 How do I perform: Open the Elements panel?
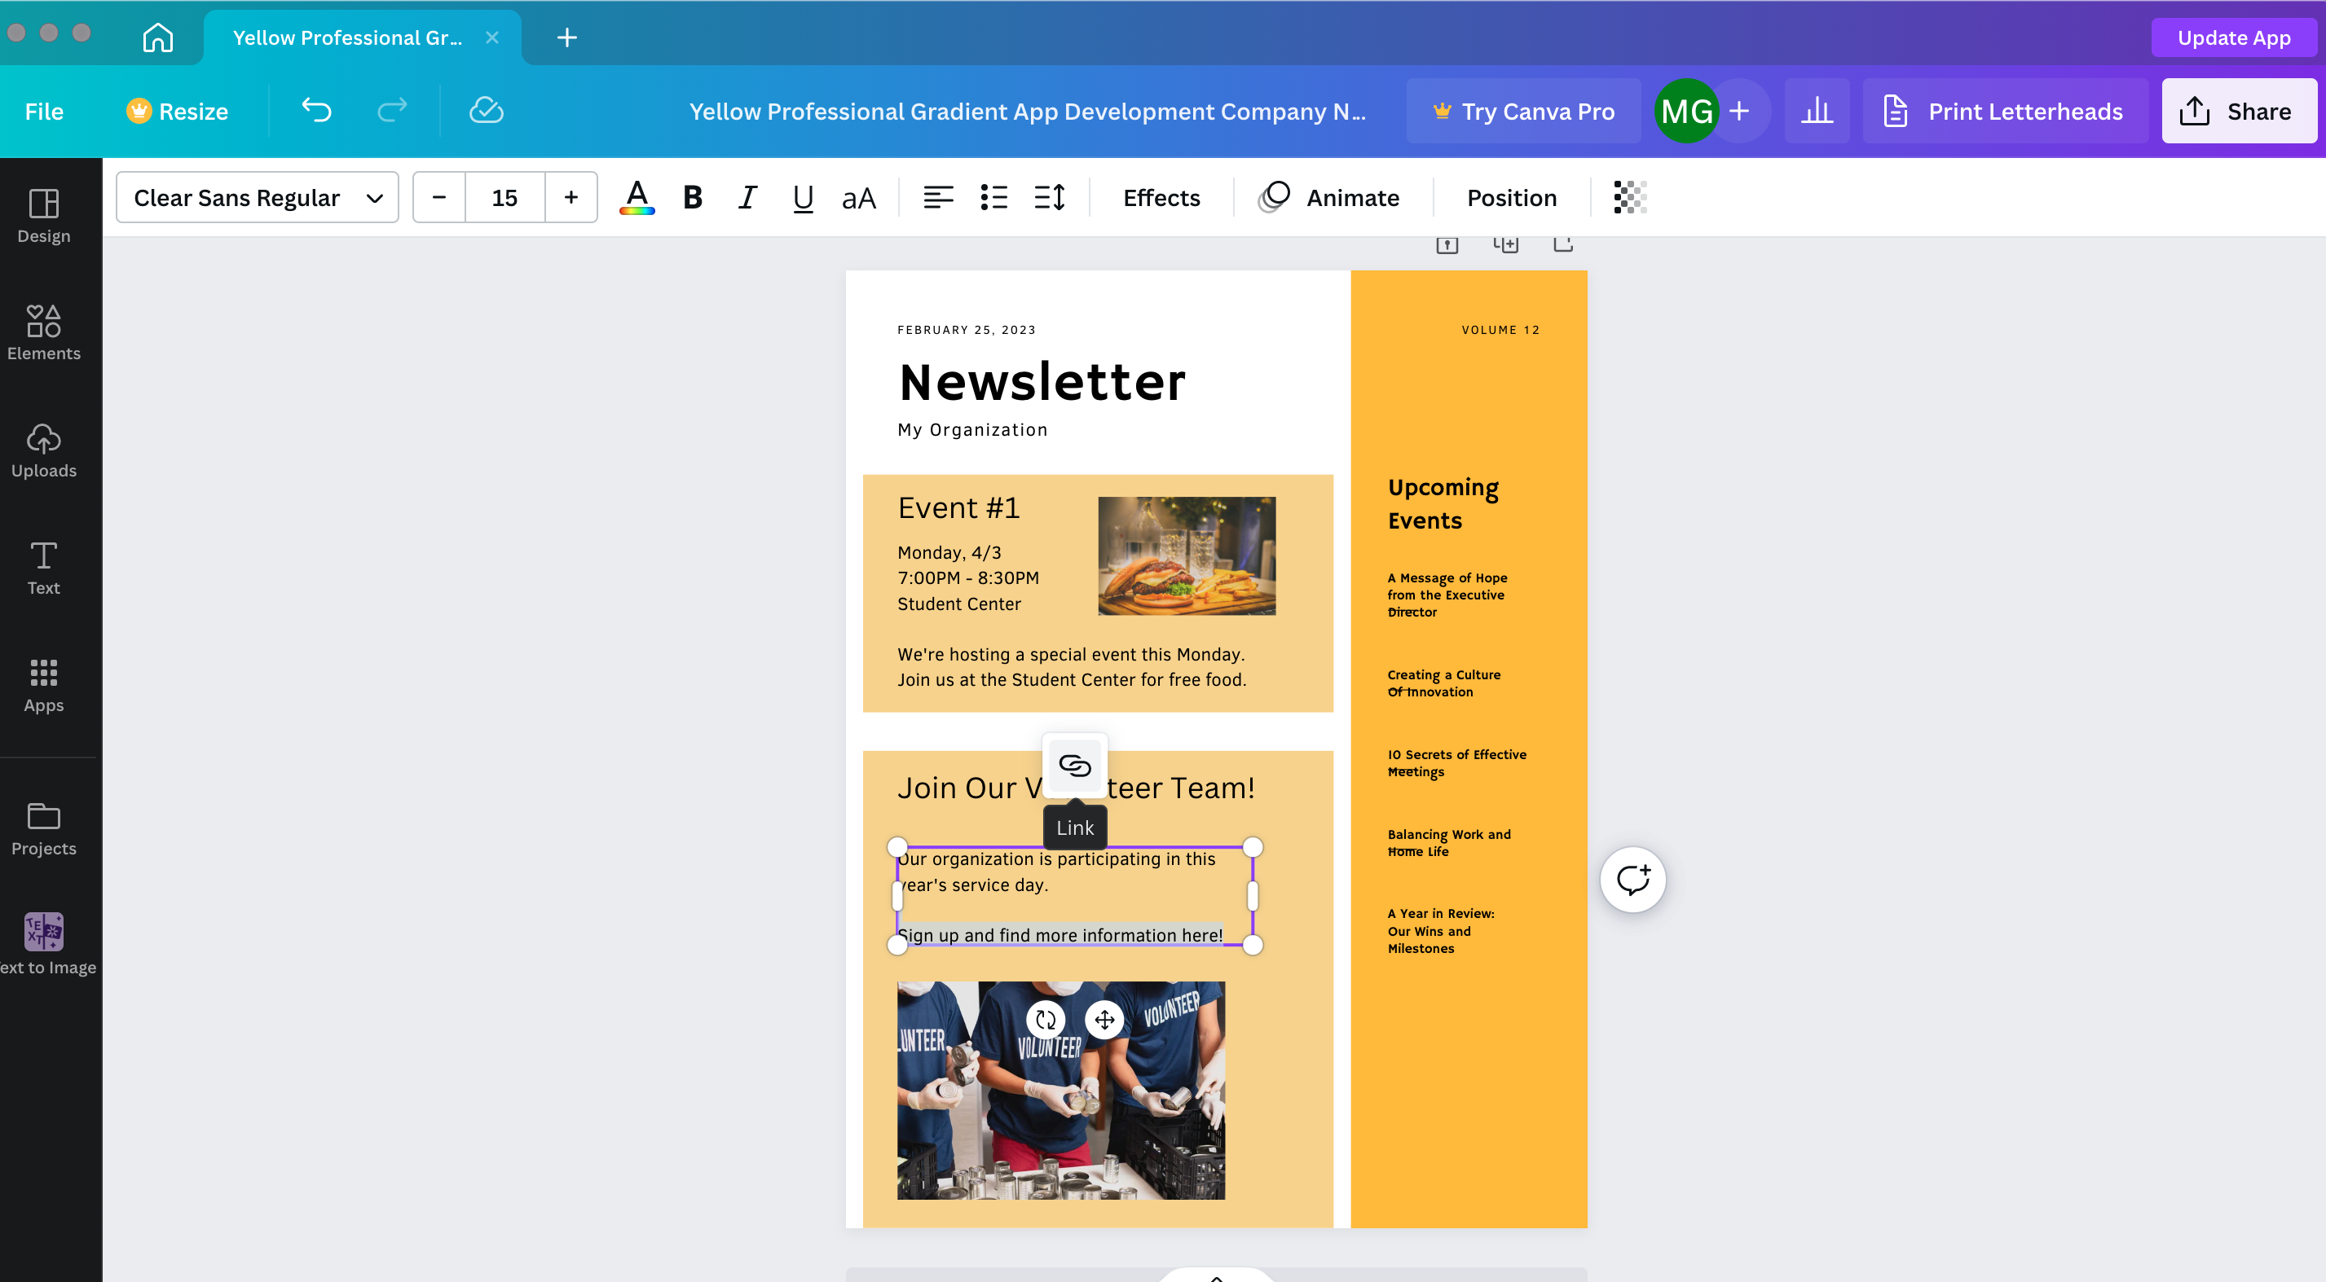(42, 330)
